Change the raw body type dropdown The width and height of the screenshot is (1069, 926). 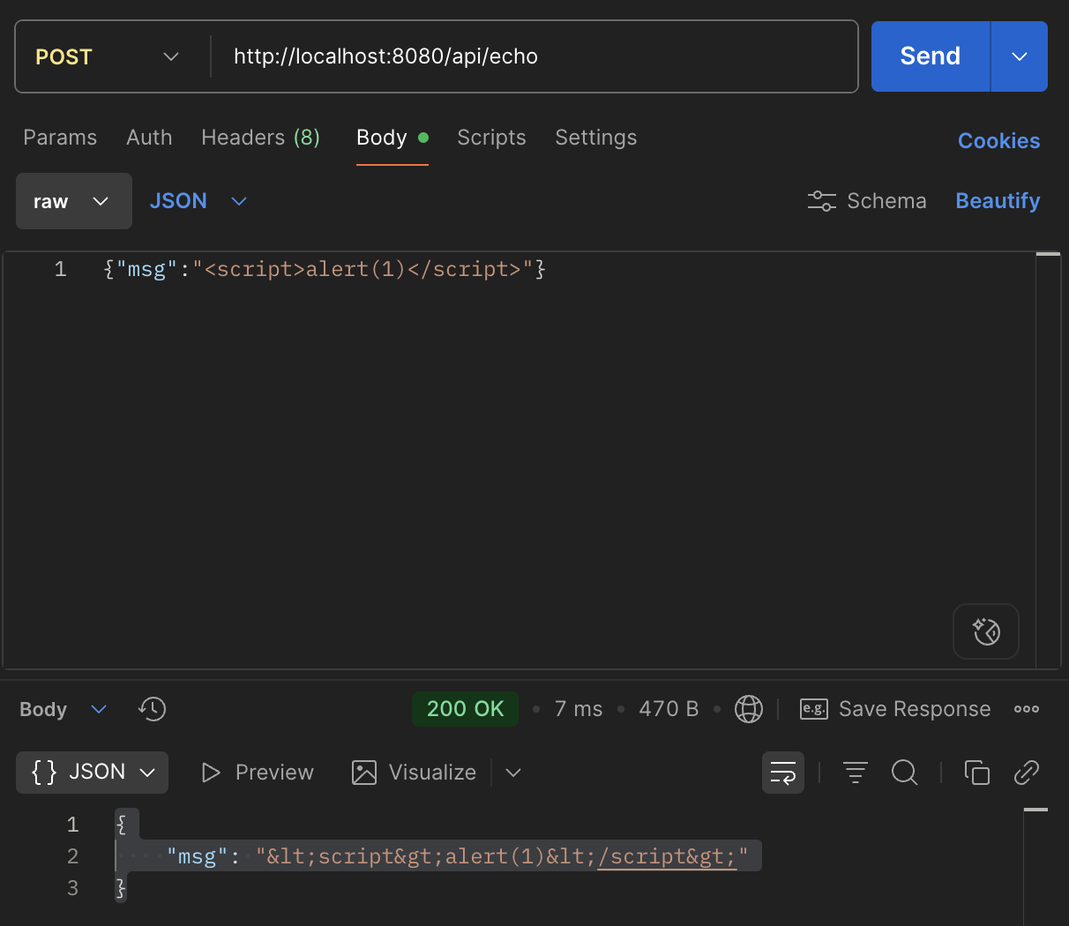(74, 201)
